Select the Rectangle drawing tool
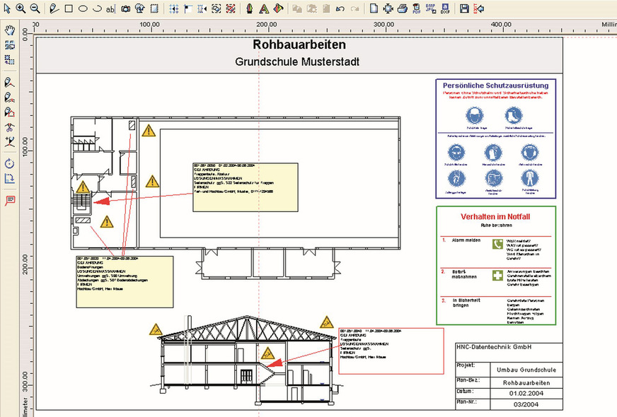Screen dimensions: 617x417 click(67, 8)
